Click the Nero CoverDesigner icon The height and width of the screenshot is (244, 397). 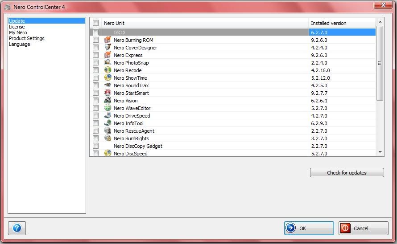tap(108, 47)
